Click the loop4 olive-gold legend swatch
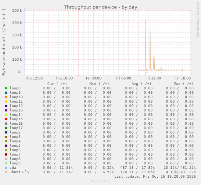201x185 pixels. 6,141
